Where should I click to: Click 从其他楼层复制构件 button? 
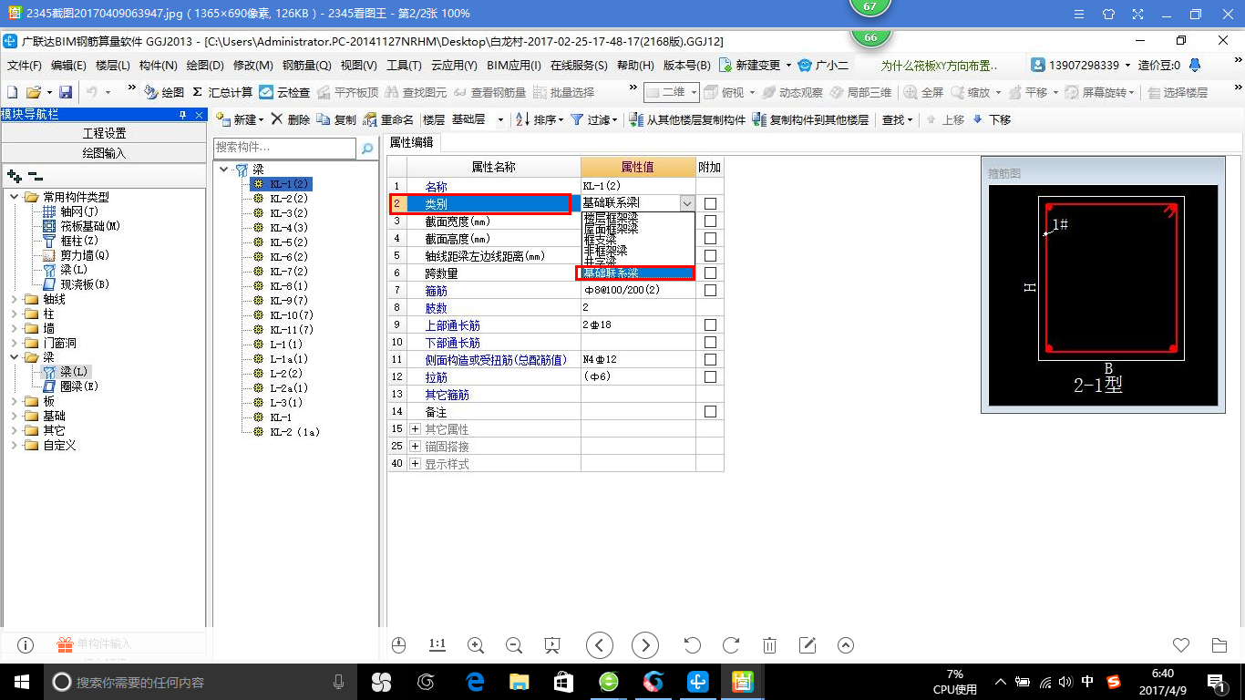[688, 119]
